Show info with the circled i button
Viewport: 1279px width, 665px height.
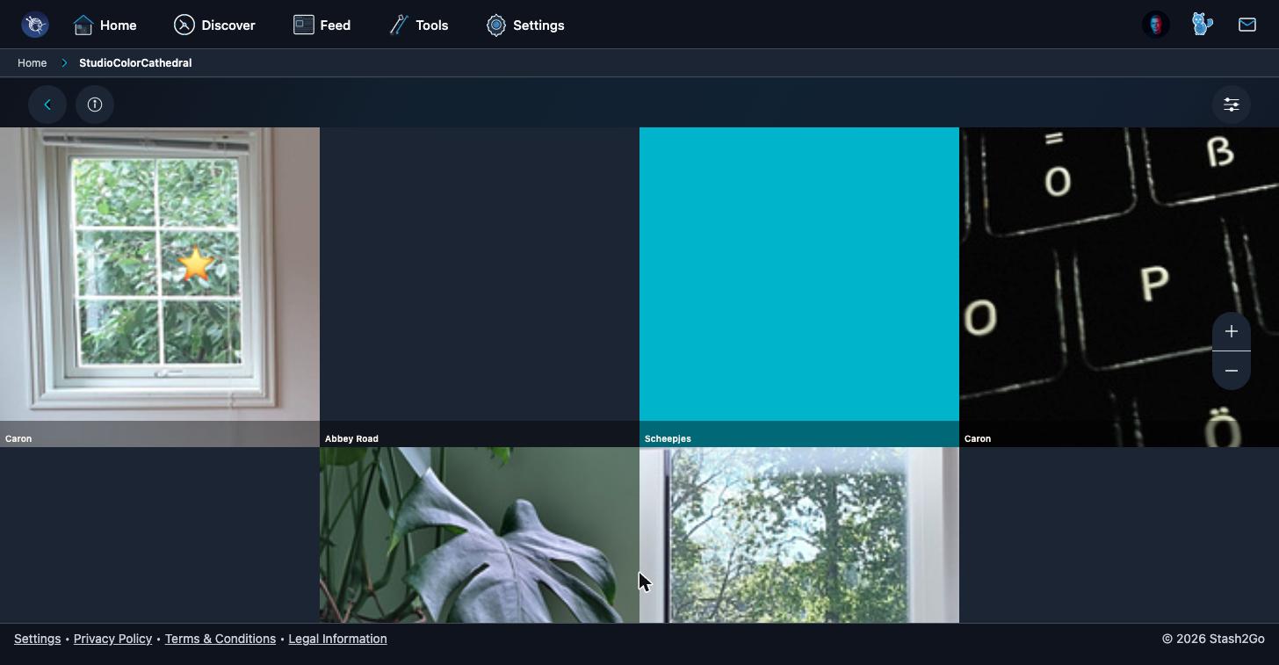pos(95,105)
